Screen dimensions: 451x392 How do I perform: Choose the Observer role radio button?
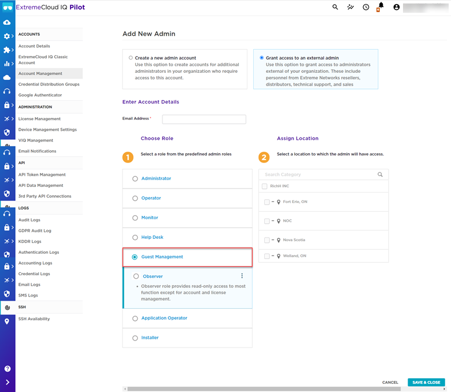[136, 276]
